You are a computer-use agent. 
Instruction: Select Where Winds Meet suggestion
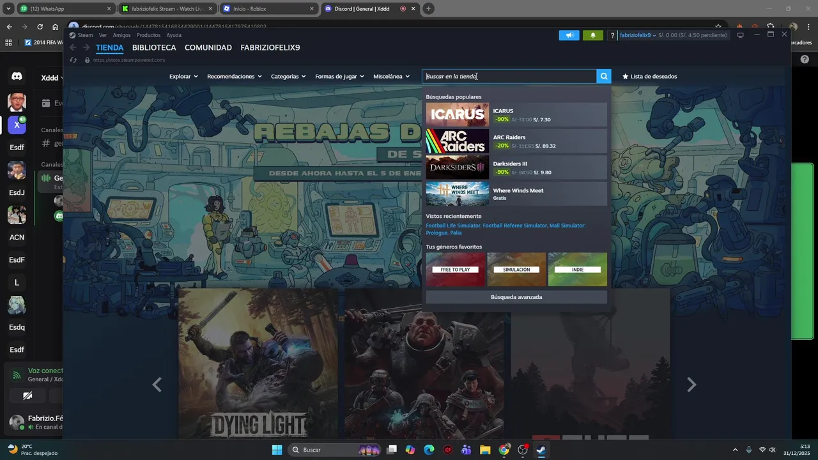tap(516, 194)
